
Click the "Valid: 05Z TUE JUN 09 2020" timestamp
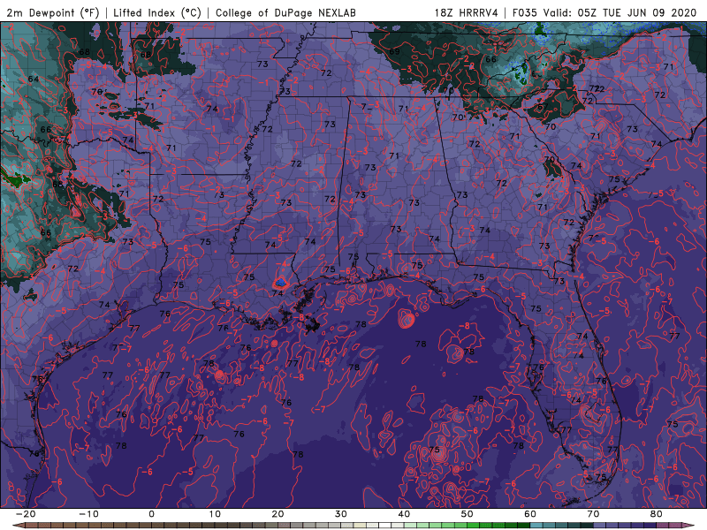pos(620,12)
